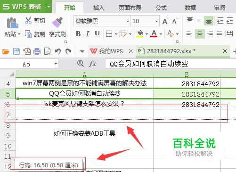Toggle Bold formatting
This screenshot has height=172, width=236.
pos(78,34)
